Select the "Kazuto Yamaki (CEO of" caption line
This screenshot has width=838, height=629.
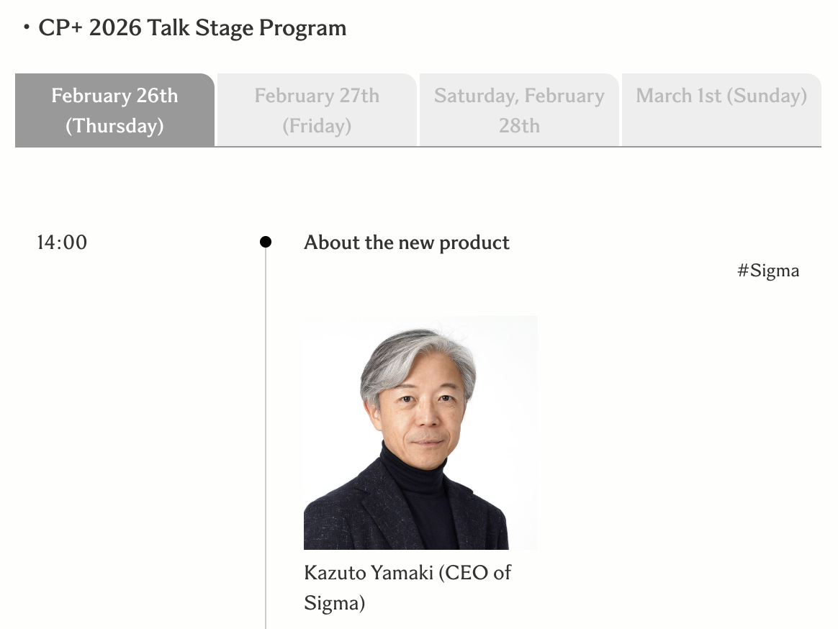pyautogui.click(x=407, y=573)
